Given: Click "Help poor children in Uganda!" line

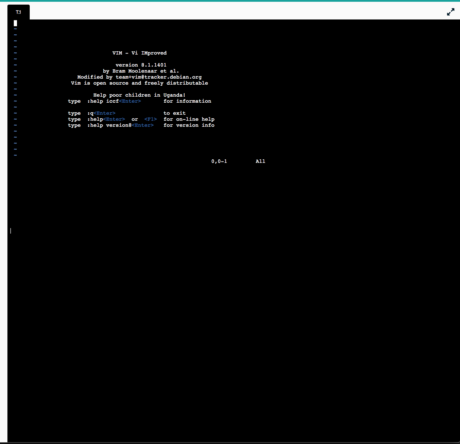Looking at the screenshot, I should pos(139,95).
